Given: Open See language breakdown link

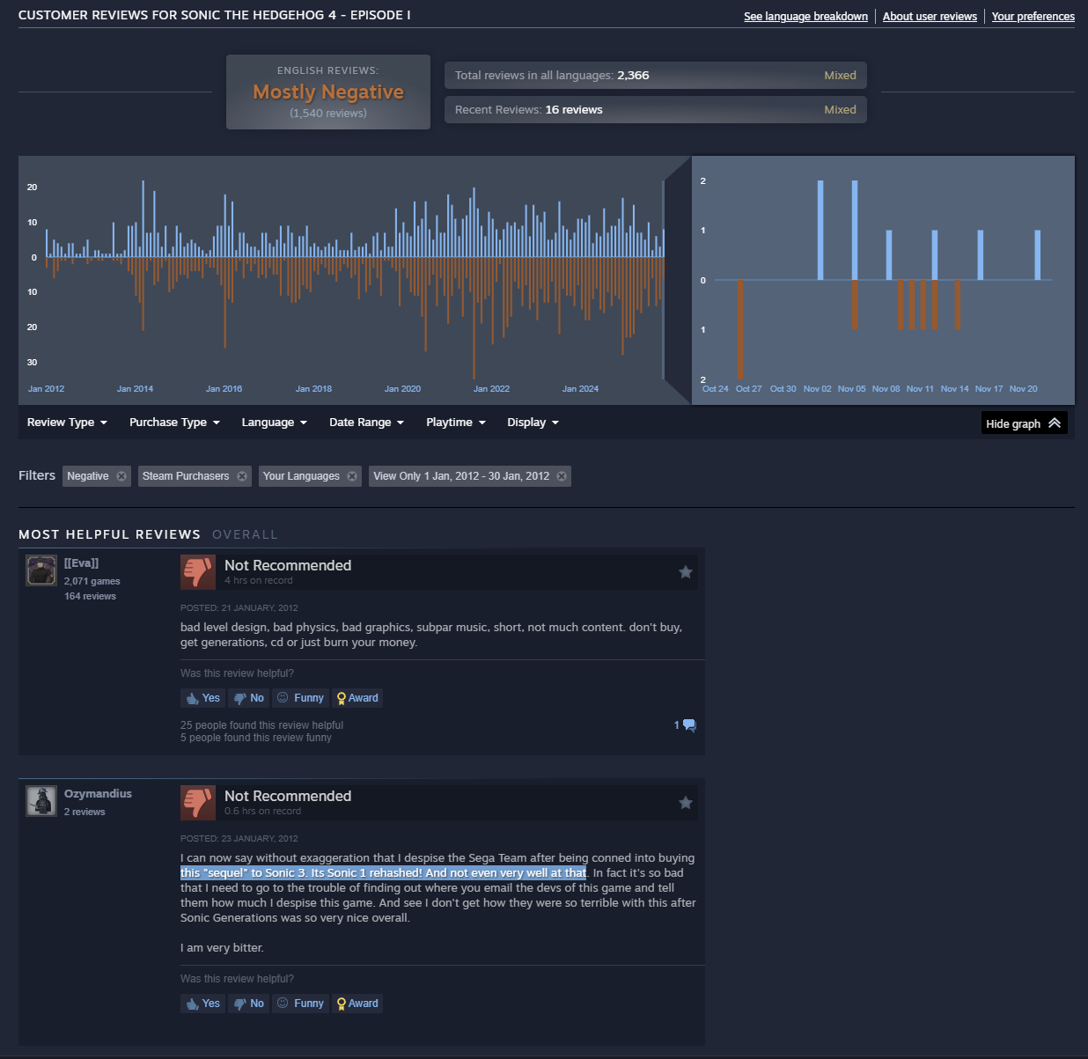Looking at the screenshot, I should tap(805, 17).
